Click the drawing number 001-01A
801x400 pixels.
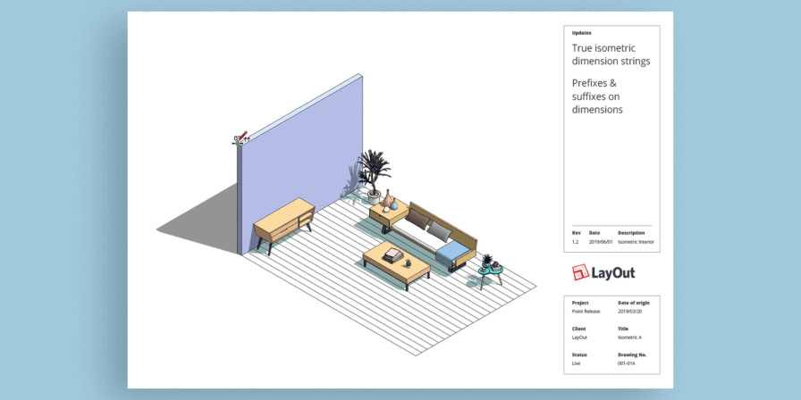(x=628, y=363)
